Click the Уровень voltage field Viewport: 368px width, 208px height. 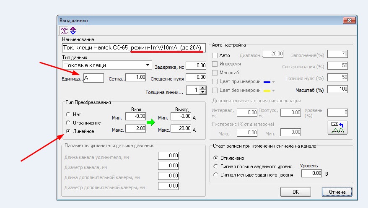coord(311,174)
